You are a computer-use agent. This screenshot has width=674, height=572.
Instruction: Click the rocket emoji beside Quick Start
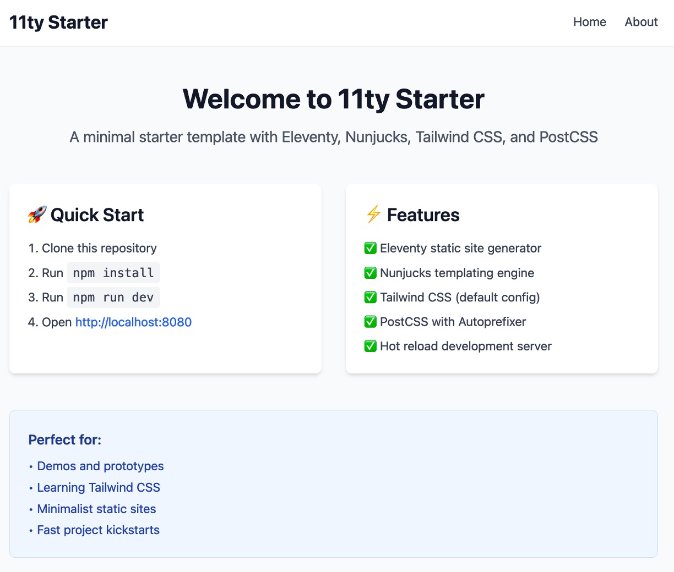click(x=37, y=215)
